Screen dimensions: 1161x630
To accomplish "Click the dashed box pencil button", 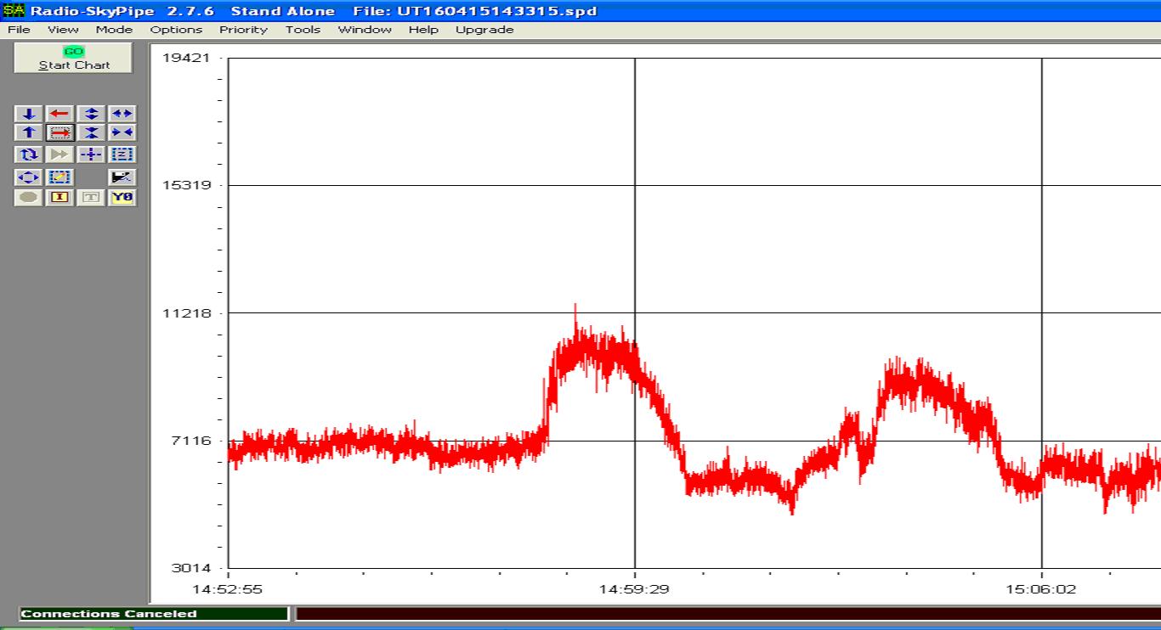I will [x=59, y=177].
